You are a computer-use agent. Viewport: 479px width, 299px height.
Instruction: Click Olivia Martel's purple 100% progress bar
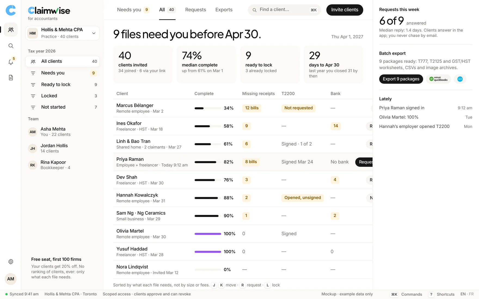(208, 234)
